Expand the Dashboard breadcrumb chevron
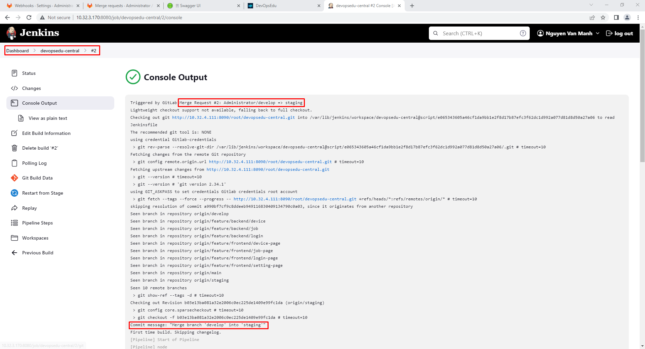Viewport: 645px width, 349px height. pos(35,51)
